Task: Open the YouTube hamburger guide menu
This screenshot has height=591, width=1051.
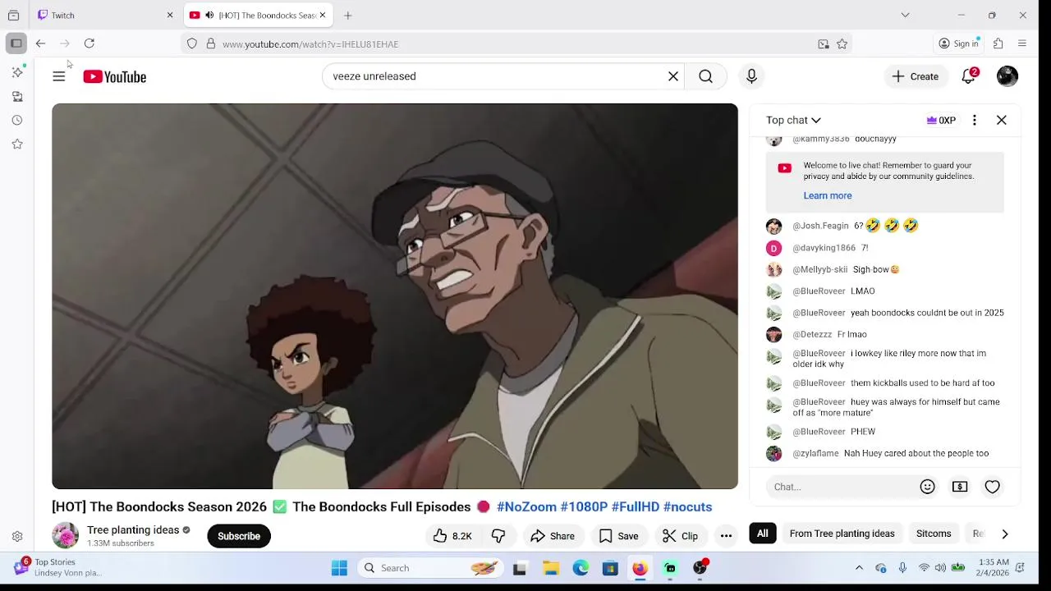Action: 59,76
